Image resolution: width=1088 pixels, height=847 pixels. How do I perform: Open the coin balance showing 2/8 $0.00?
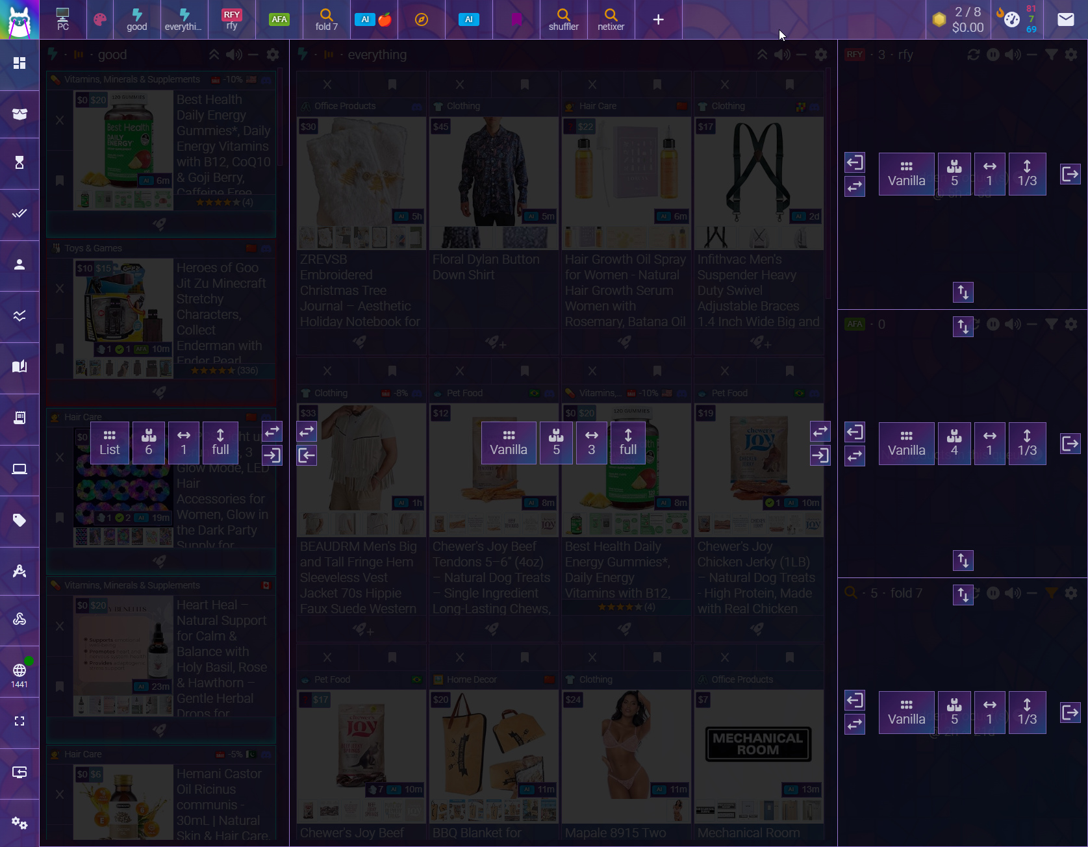(959, 19)
